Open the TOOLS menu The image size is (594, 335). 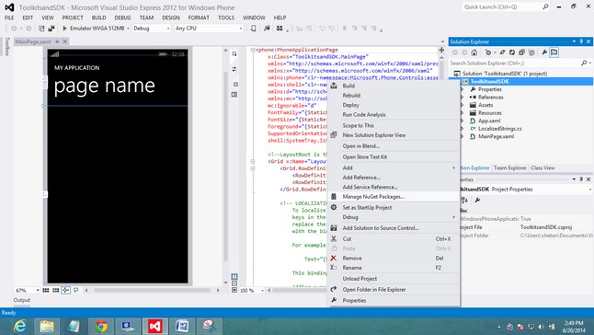pos(226,17)
